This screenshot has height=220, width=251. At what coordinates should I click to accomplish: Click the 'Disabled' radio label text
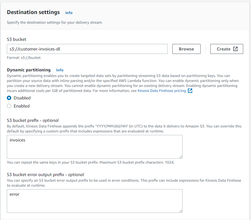[22, 98]
